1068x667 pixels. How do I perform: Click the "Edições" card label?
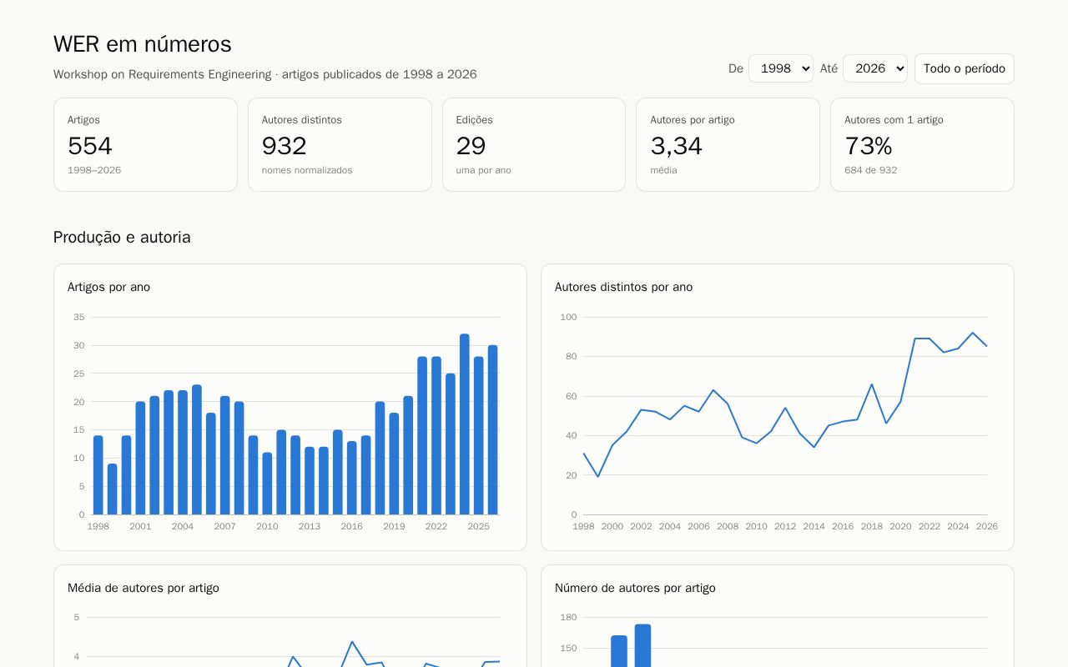pyautogui.click(x=475, y=120)
